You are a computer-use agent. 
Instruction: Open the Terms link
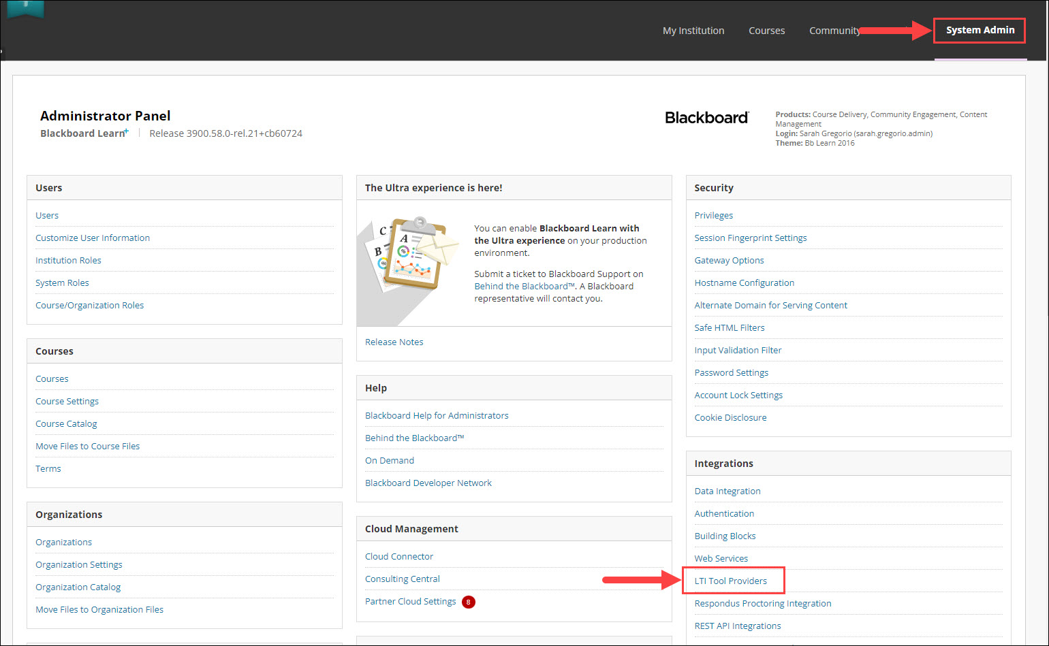point(48,468)
